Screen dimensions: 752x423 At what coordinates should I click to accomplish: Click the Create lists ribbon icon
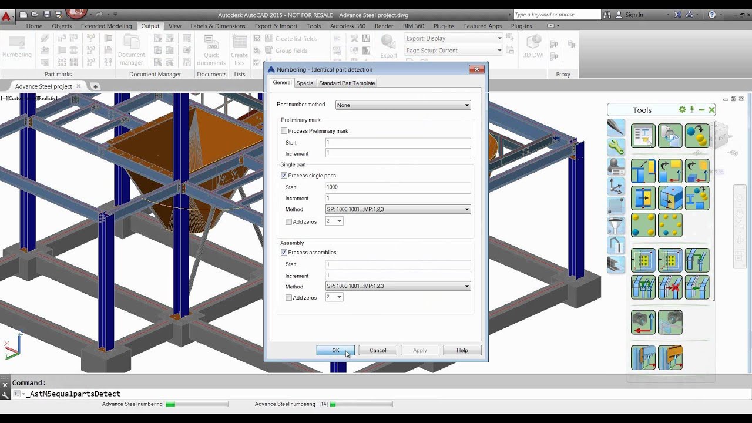[x=239, y=50]
